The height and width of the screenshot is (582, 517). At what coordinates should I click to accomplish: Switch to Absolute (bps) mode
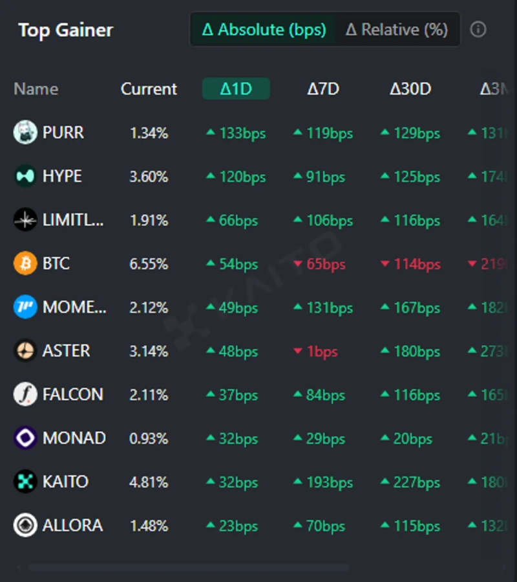click(x=264, y=30)
